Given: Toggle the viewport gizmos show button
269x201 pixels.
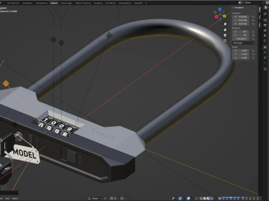Looking at the screenshot, I should (x=180, y=198).
